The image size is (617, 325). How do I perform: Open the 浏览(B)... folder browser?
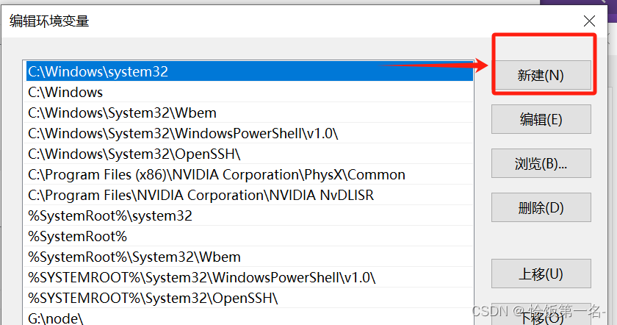coord(541,163)
